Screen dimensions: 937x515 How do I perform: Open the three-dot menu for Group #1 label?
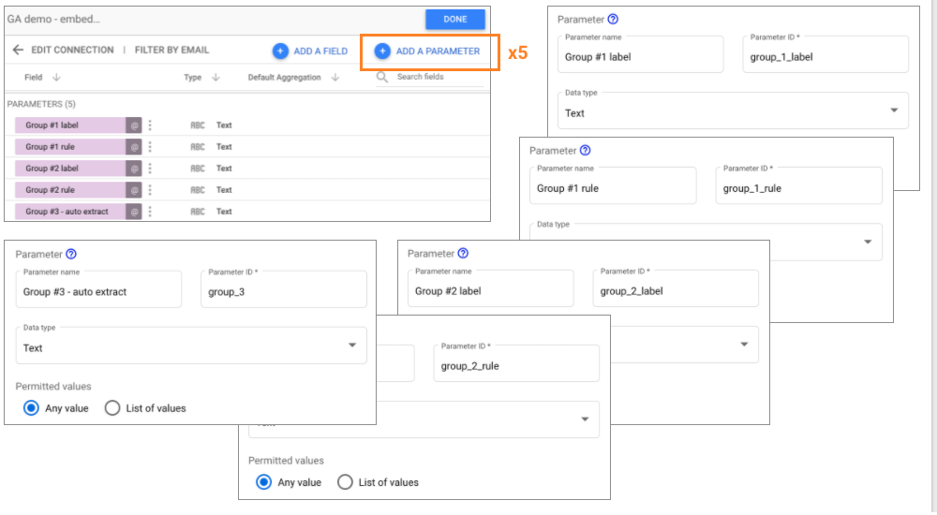[150, 125]
